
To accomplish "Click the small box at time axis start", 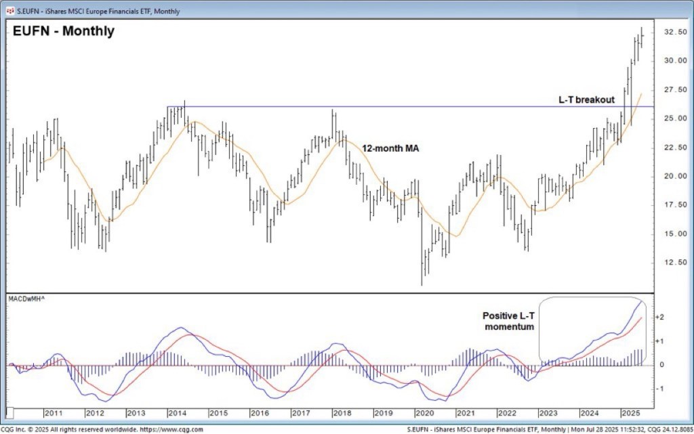I will 11,412.
